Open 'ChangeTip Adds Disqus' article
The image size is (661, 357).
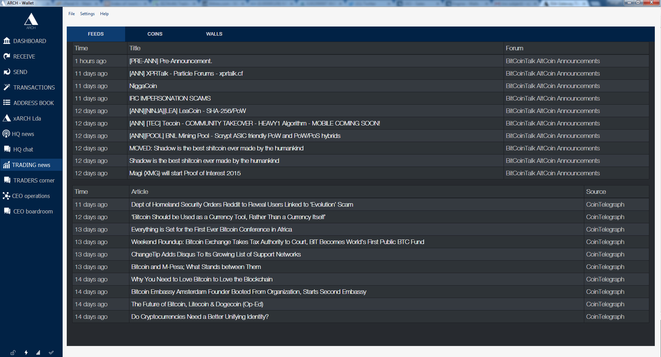(216, 254)
